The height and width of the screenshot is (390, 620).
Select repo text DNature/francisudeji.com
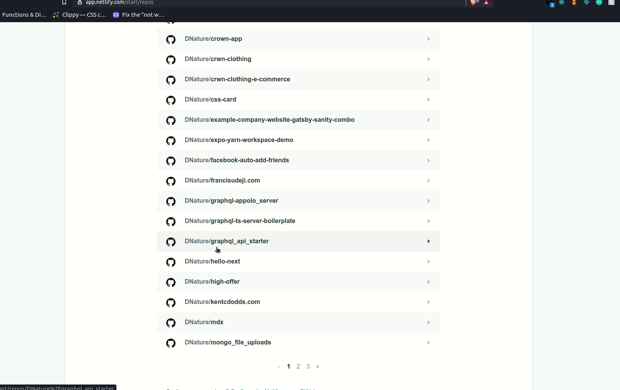click(222, 181)
